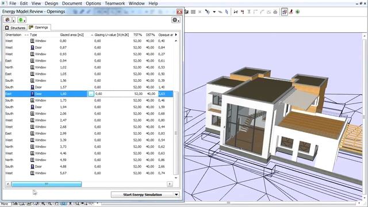The height and width of the screenshot is (207, 368).
Task: Select the South Door row with area 1,57
Action: [x=89, y=87]
